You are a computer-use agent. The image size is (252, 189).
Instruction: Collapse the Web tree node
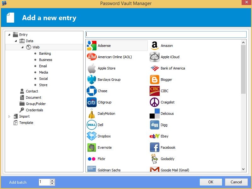[x=22, y=47]
